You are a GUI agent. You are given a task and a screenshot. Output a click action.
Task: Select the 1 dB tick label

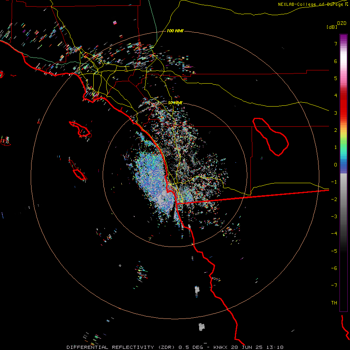[x=336, y=147]
